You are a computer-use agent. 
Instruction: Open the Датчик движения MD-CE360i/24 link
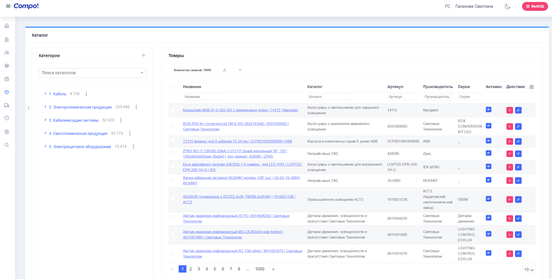233,235
